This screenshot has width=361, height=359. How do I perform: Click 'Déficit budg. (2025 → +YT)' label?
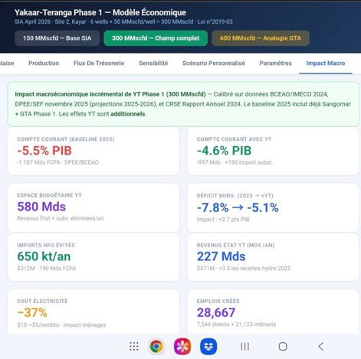[235, 196]
